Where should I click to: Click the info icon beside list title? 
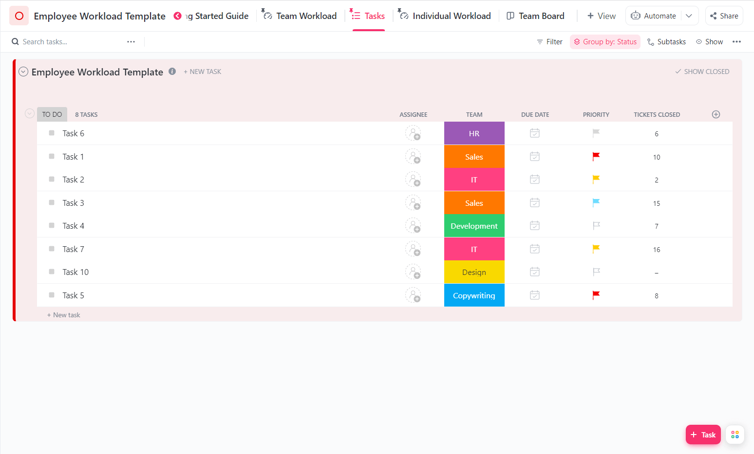coord(172,72)
